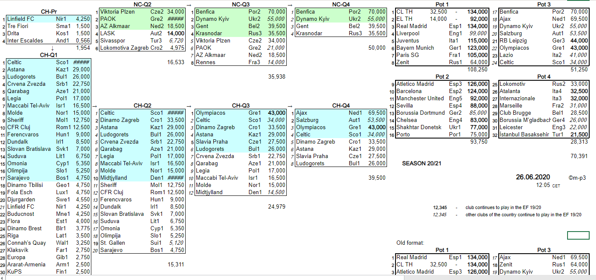The width and height of the screenshot is (596, 280).
Task: Select the Porto cell
Action: pos(404,135)
